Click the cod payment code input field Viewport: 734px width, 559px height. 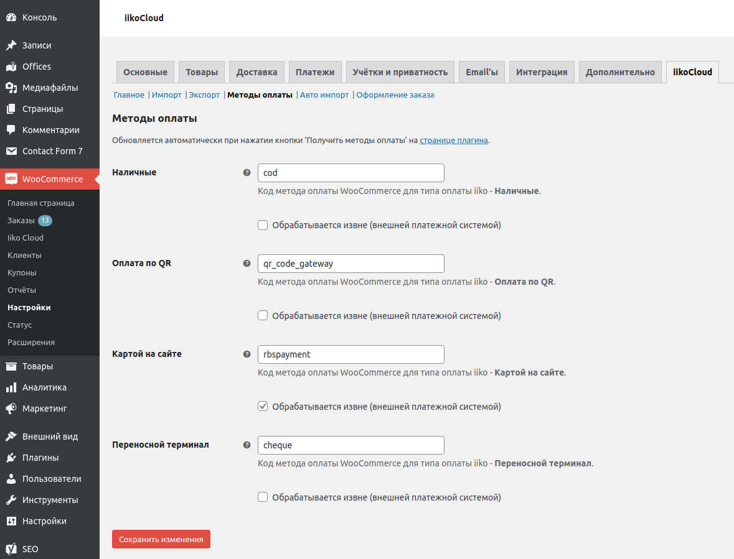pos(351,173)
